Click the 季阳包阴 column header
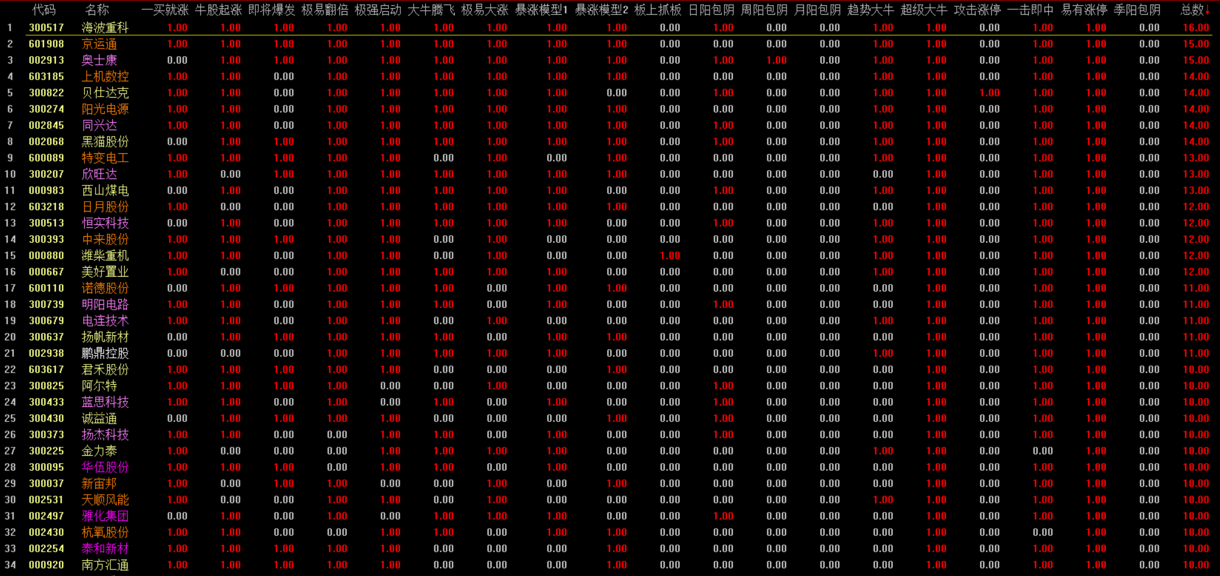 pyautogui.click(x=1137, y=10)
